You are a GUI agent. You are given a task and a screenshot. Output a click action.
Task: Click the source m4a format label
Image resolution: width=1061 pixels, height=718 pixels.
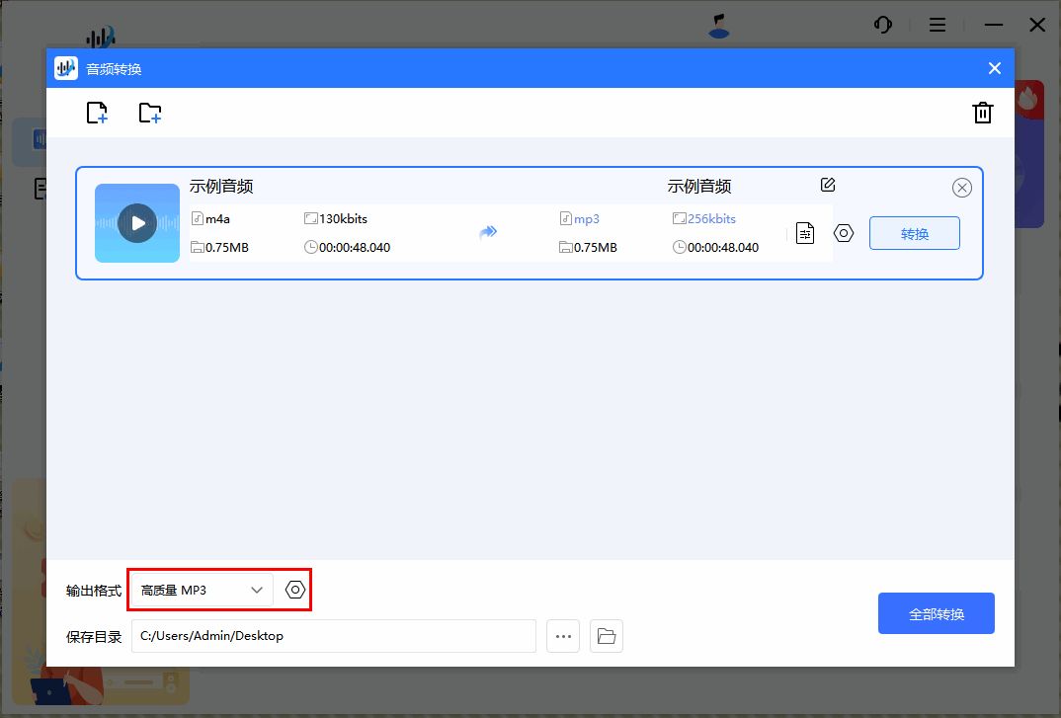(217, 218)
